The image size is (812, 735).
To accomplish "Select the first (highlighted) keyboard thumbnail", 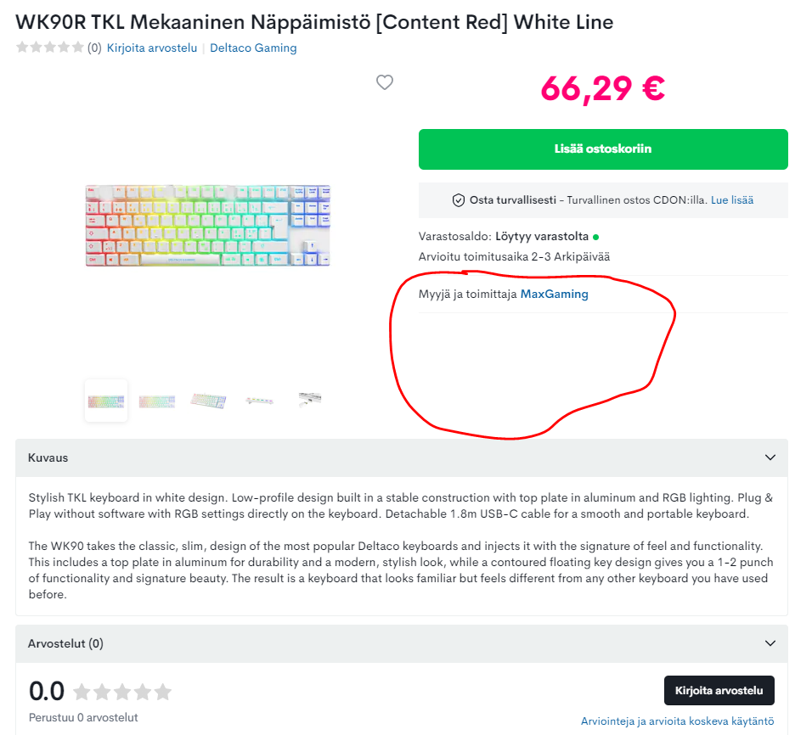I will click(x=106, y=401).
